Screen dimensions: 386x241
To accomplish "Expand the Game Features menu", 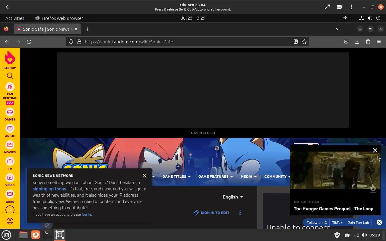I will (x=216, y=177).
